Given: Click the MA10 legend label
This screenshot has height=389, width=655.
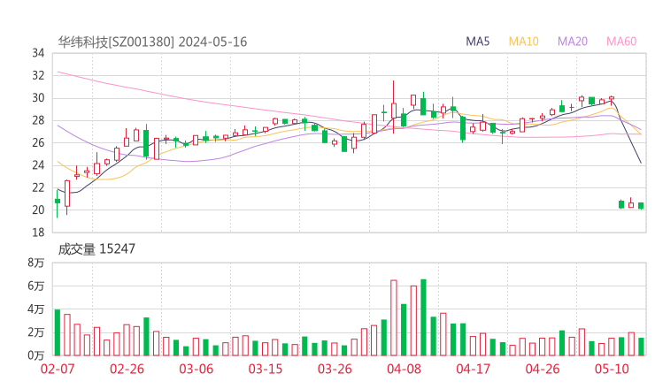Looking at the screenshot, I should [x=523, y=42].
